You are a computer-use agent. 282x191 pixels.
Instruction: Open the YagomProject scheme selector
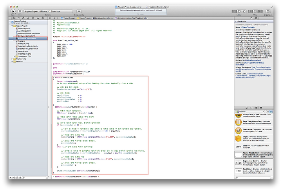31,11
